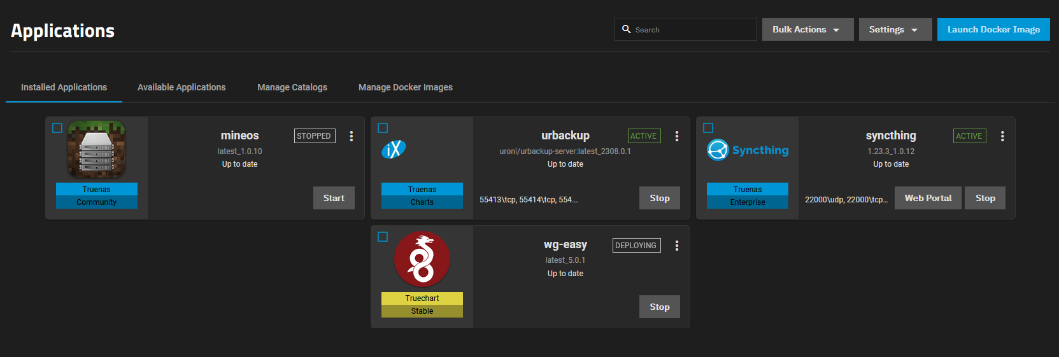Click the mineos STOPPED status badge
The image size is (1059, 357).
tap(315, 136)
